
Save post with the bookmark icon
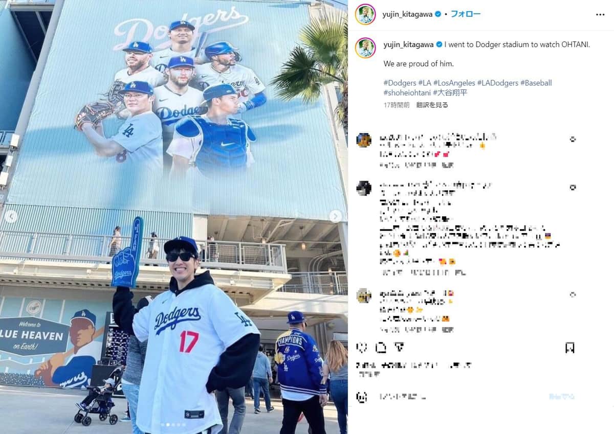570,348
